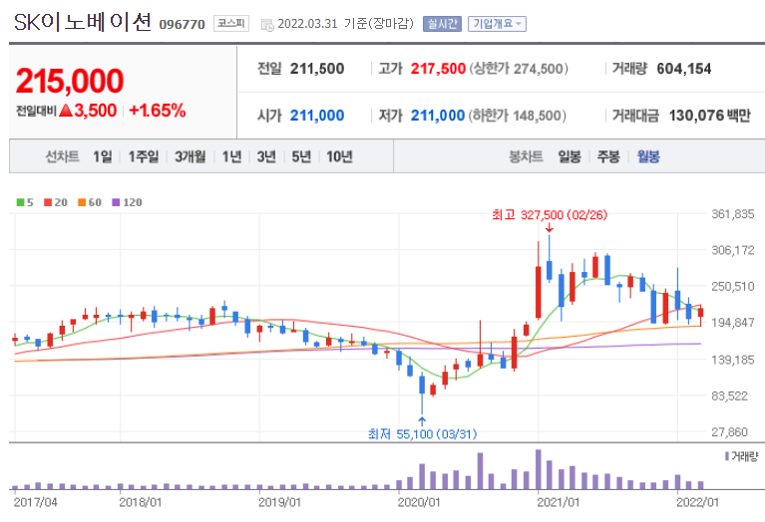Viewport: 765px width, 522px height.
Task: Click the green 5 moving average legend
Action: tap(25, 202)
